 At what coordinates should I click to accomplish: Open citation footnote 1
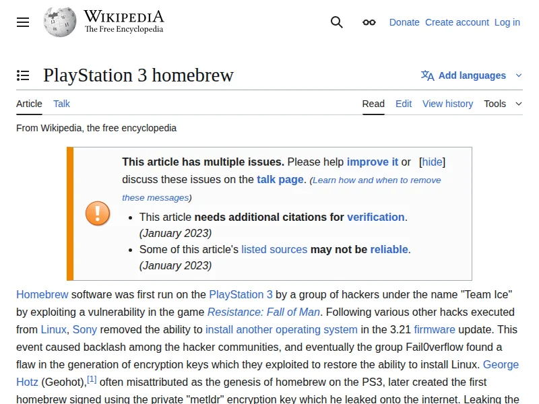(92, 380)
